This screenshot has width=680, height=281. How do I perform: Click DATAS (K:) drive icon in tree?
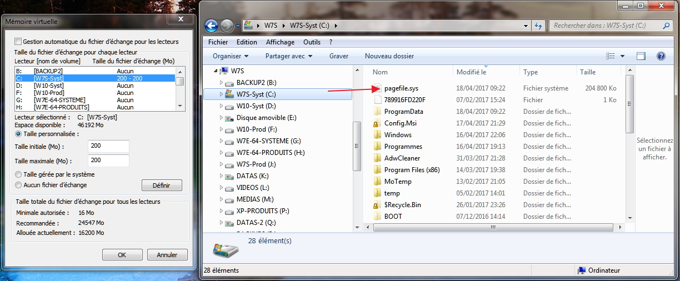(x=229, y=176)
